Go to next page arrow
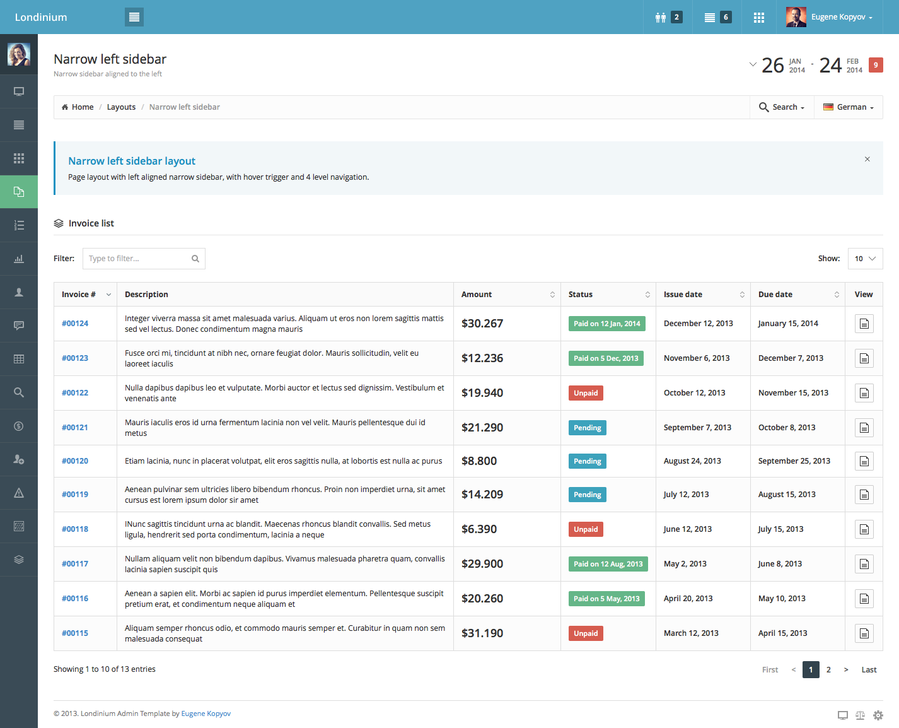 [846, 670]
